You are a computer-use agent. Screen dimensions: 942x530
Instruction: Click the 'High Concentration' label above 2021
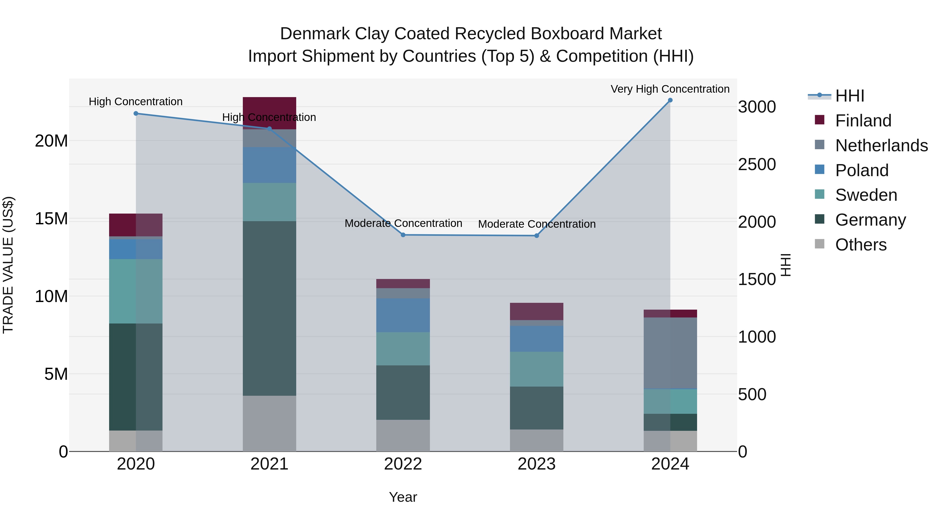tap(269, 117)
